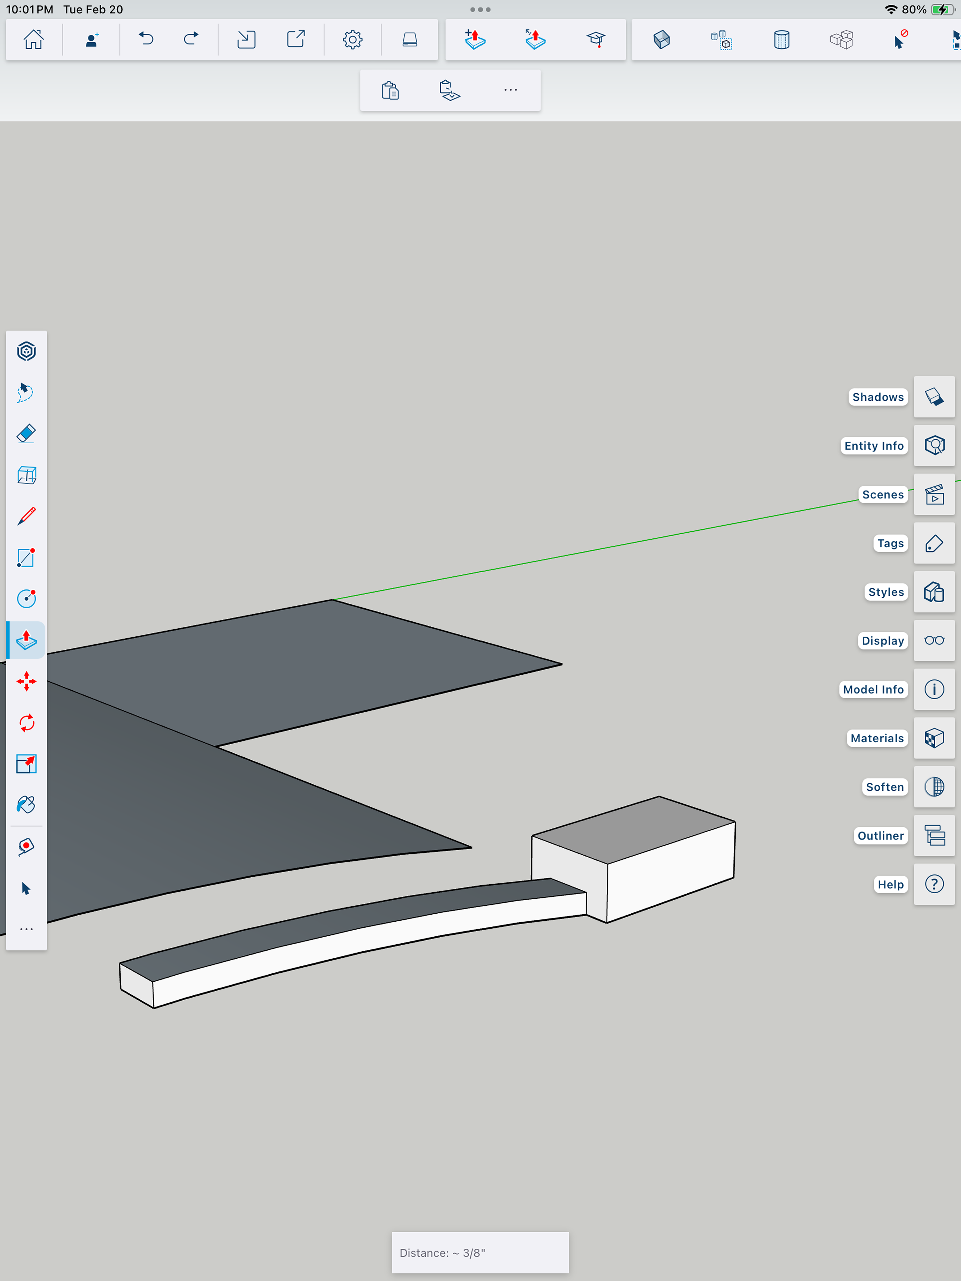Select the Rectangle tool
Image resolution: width=961 pixels, height=1281 pixels.
(x=26, y=557)
